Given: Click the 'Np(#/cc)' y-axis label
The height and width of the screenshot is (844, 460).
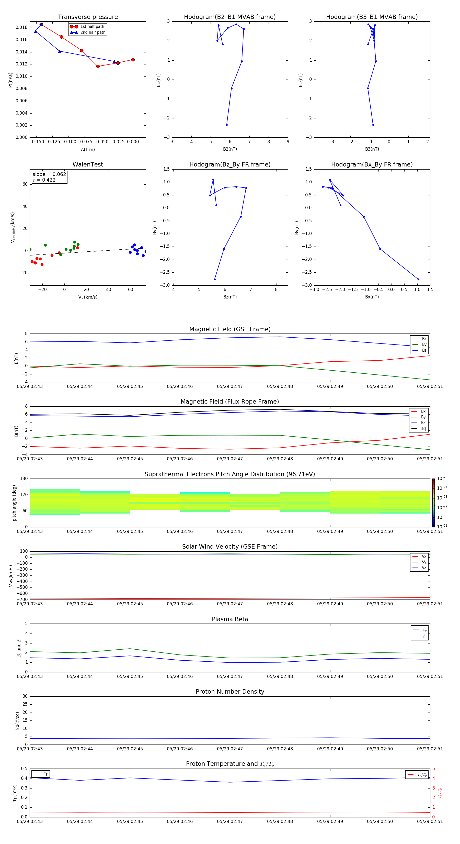Looking at the screenshot, I should tap(17, 720).
